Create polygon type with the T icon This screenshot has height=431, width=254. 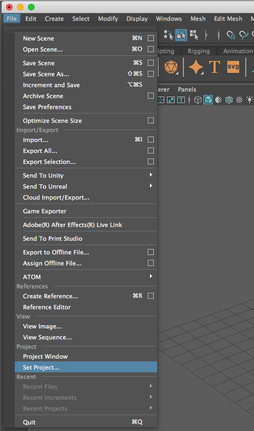click(215, 67)
